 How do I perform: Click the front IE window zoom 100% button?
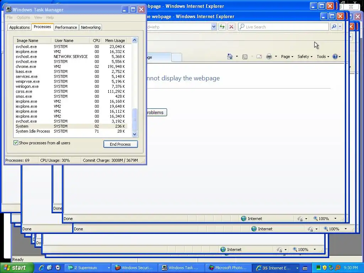[321, 219]
